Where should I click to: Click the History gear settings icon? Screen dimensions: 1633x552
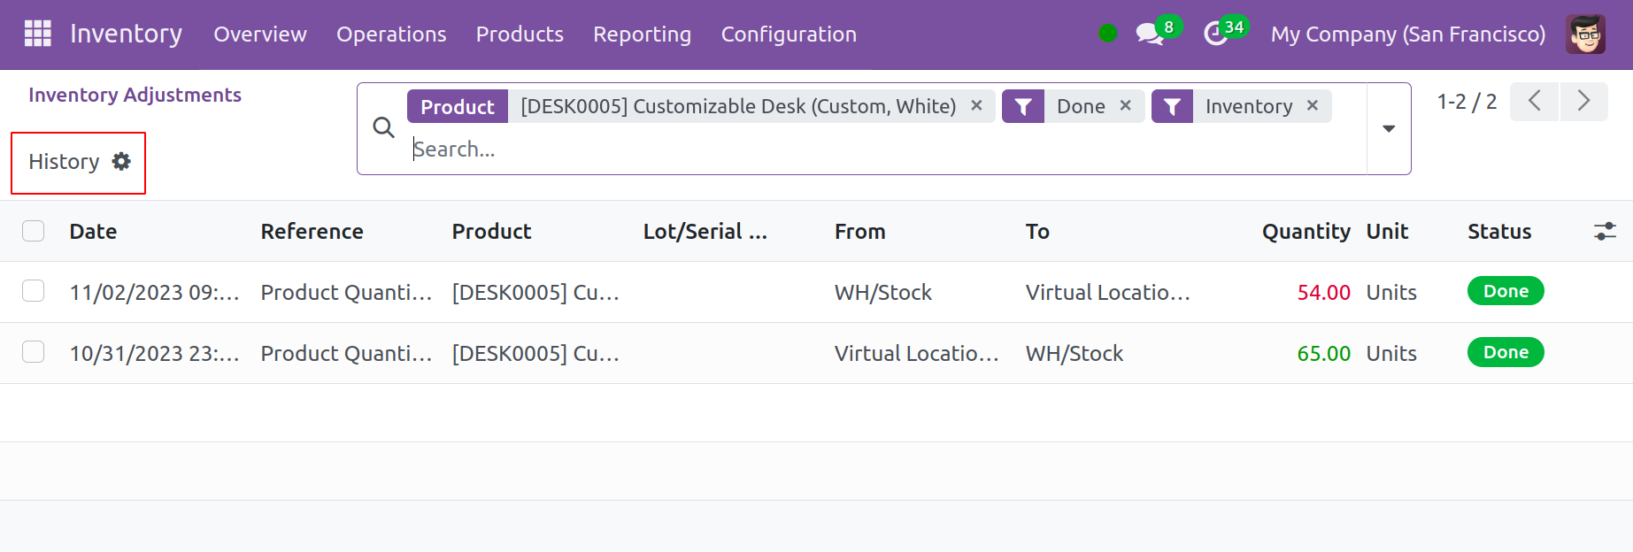[121, 161]
